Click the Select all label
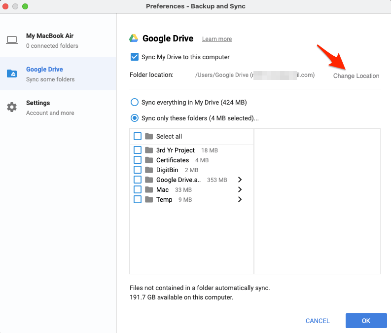The width and height of the screenshot is (391, 333). (169, 137)
